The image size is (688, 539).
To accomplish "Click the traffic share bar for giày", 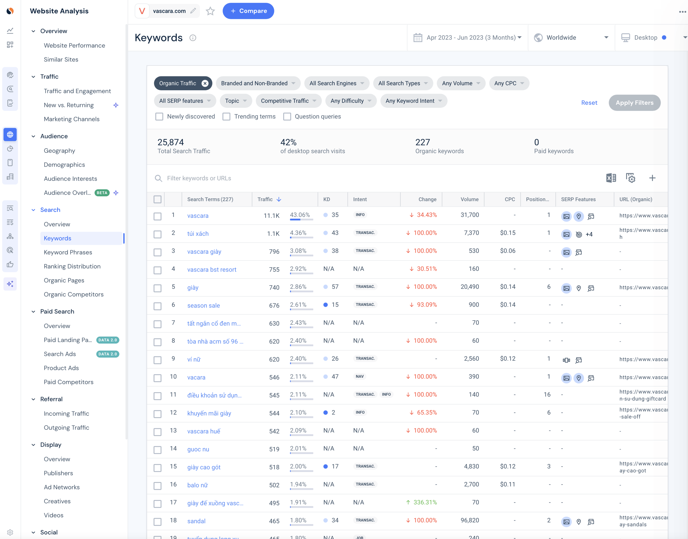I will click(302, 292).
